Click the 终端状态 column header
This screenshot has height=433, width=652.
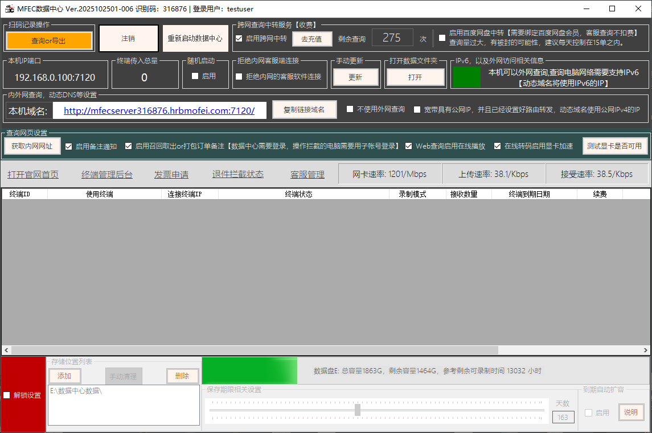pos(298,194)
